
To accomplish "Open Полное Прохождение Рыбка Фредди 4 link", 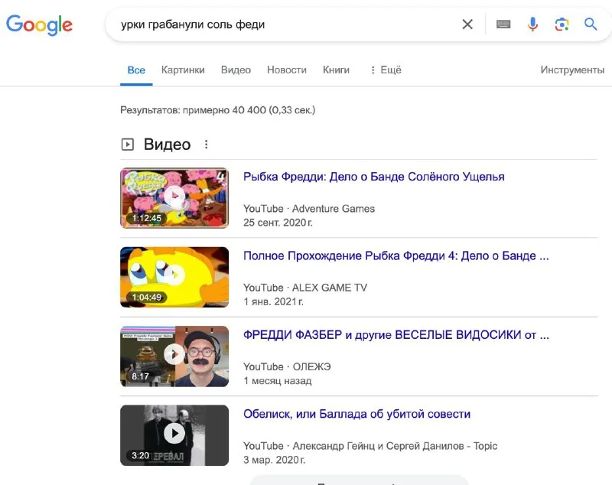I will pos(396,256).
